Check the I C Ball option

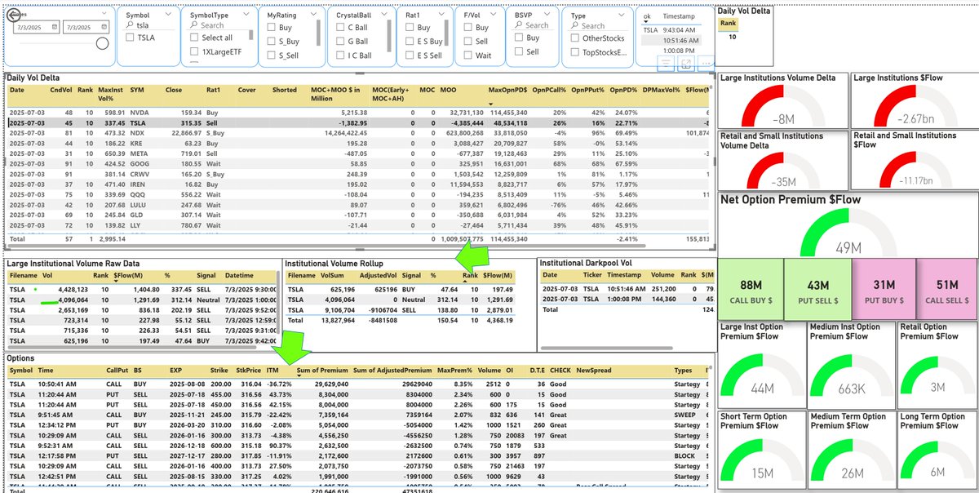point(340,56)
